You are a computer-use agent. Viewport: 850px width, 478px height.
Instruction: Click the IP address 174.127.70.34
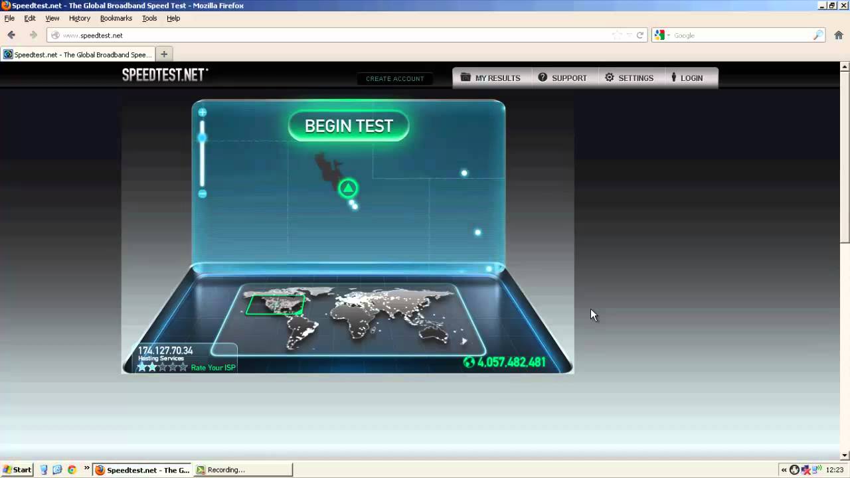(165, 351)
